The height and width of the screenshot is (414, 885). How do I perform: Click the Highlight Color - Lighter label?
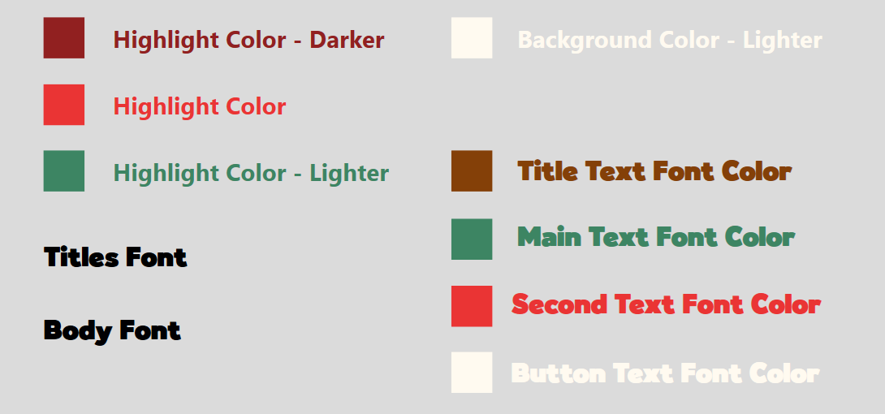pos(251,173)
